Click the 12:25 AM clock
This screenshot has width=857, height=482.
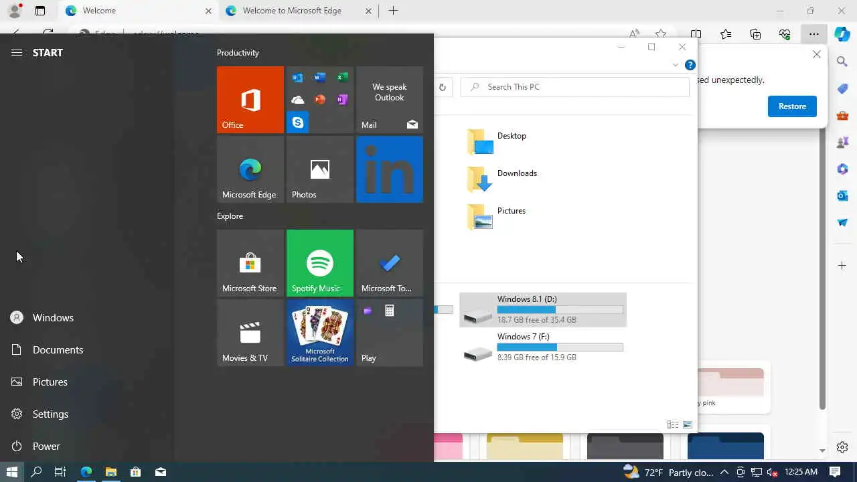tap(801, 472)
